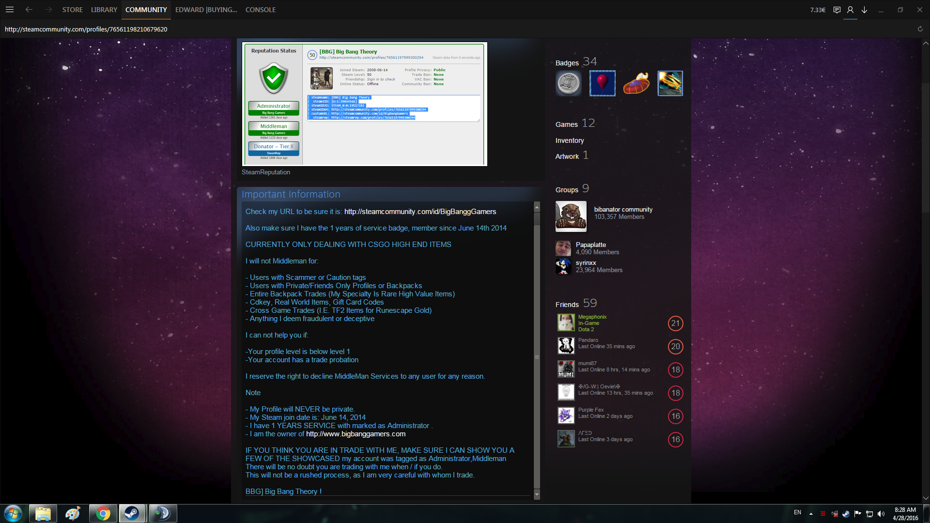
Task: Launch Chrome from the taskbar
Action: (x=103, y=513)
